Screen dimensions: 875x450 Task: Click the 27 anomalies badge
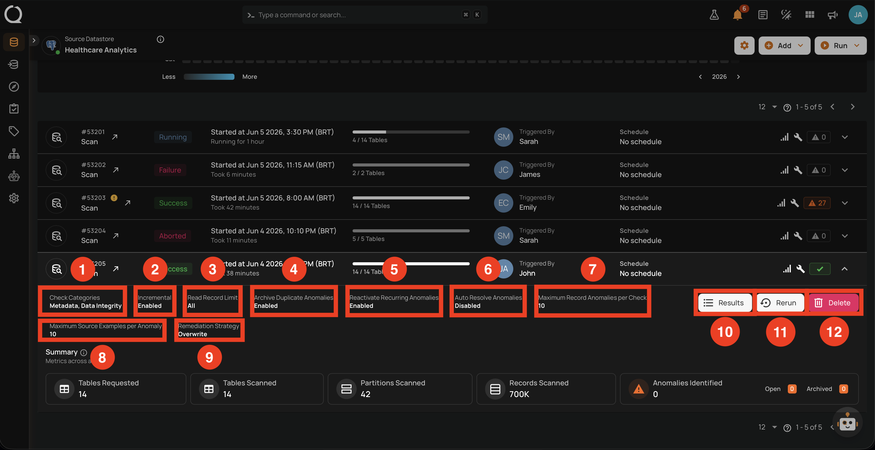click(x=817, y=203)
